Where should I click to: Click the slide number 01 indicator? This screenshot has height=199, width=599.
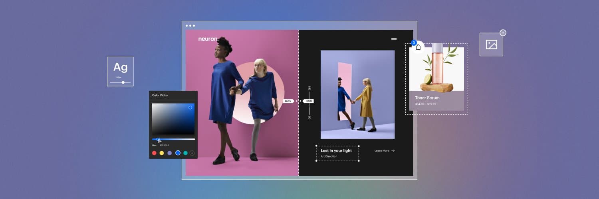tap(309, 117)
